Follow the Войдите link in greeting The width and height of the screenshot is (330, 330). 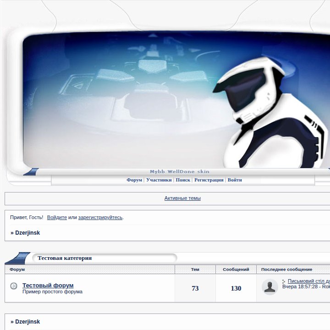57,217
